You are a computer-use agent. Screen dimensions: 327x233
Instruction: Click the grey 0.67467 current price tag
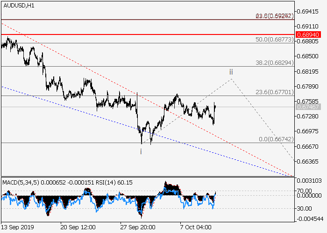308,107
